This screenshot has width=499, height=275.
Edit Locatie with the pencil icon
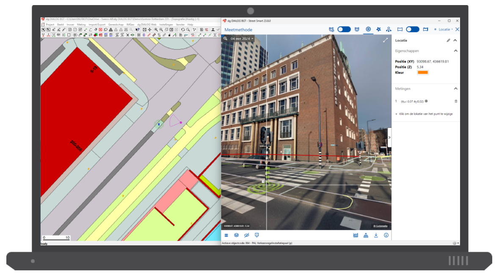pyautogui.click(x=448, y=40)
